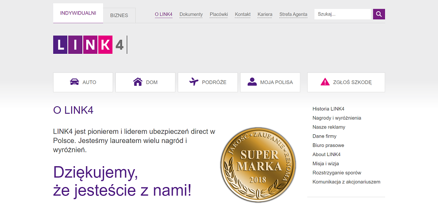
Task: Open the MOJA POLISA label
Action: (x=276, y=82)
